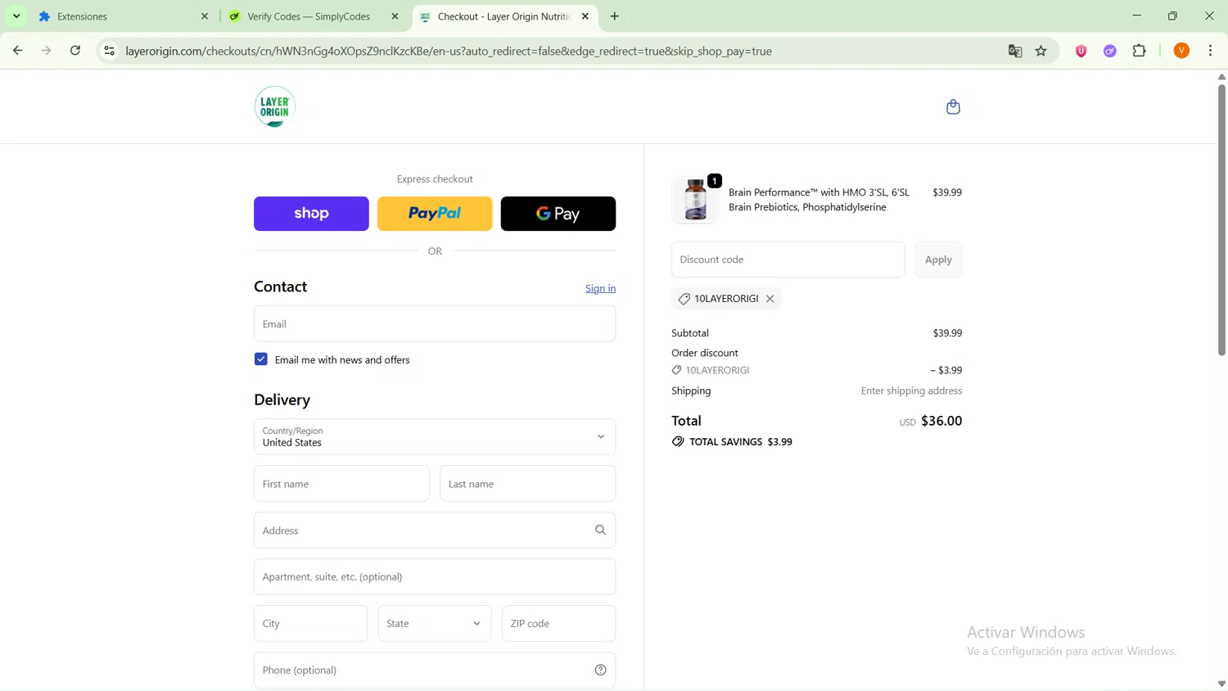1228x691 pixels.
Task: Click the Total $36.00 amount
Action: point(941,421)
